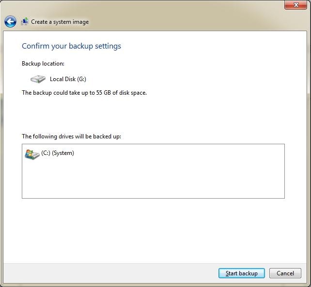Start the backup
This screenshot has height=287, width=311.
pos(242,273)
